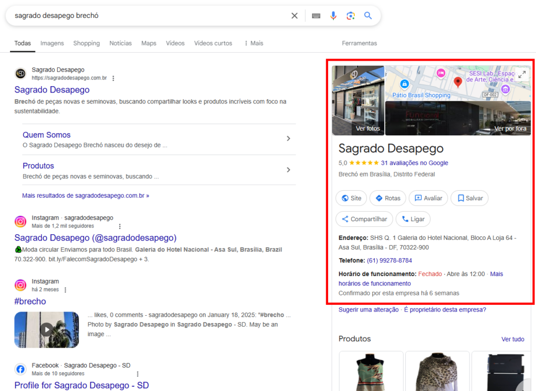Click the Facebook icon of Sagrado Desapego - SD

[x=20, y=369]
